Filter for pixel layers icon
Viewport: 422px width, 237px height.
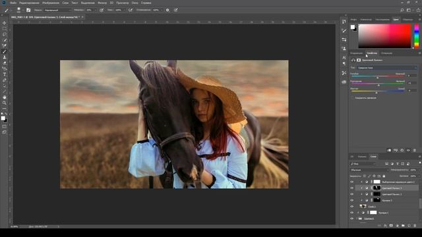coord(386,164)
